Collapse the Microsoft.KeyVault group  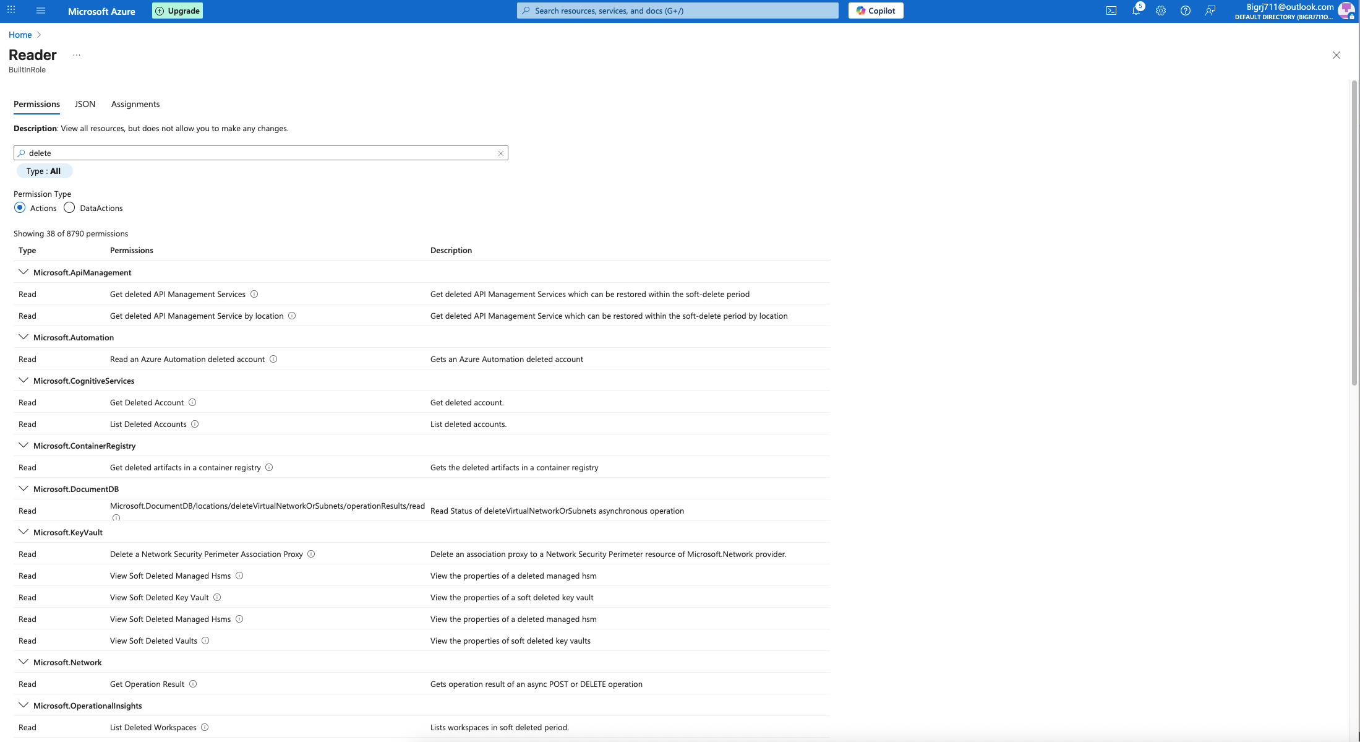[x=24, y=532]
